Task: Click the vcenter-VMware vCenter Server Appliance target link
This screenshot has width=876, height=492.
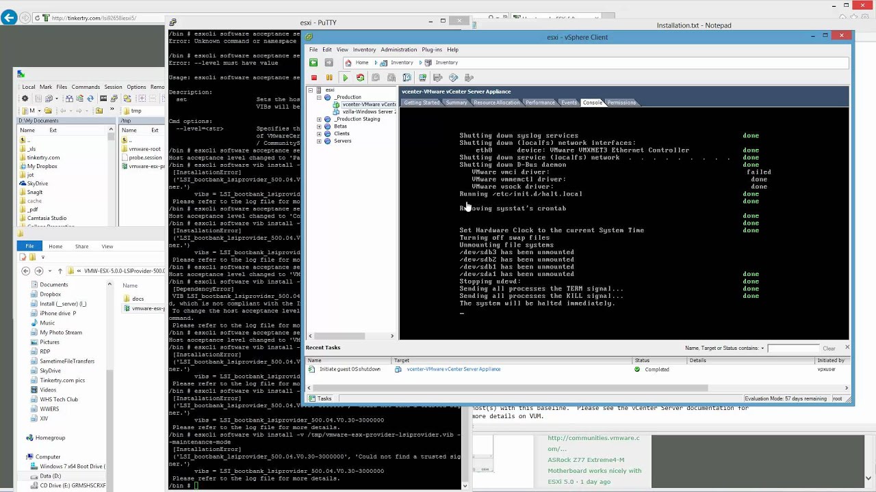Action: pos(454,369)
